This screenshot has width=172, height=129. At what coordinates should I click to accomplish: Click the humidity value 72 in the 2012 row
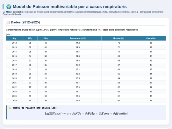pos(119,43)
